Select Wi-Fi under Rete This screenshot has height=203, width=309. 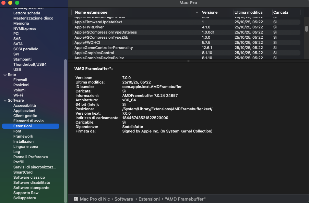(x=18, y=95)
